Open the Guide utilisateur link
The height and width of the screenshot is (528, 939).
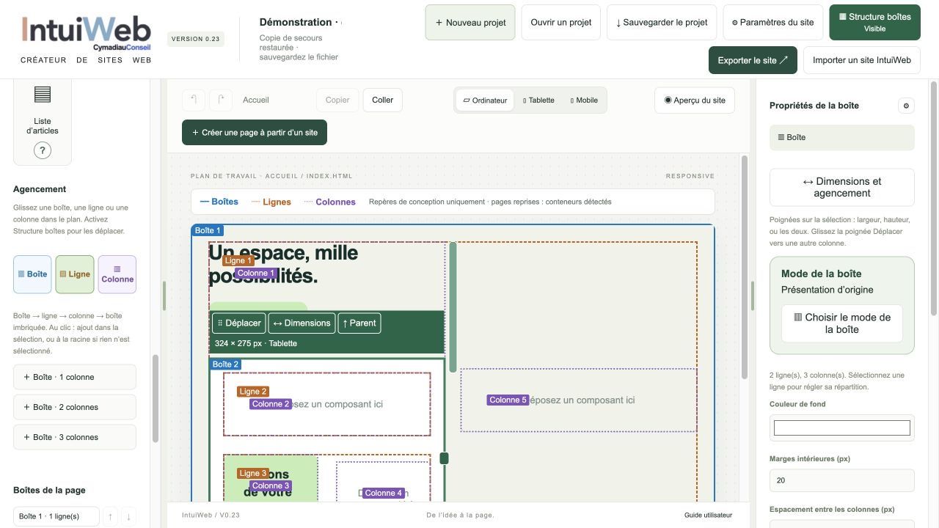tap(708, 515)
